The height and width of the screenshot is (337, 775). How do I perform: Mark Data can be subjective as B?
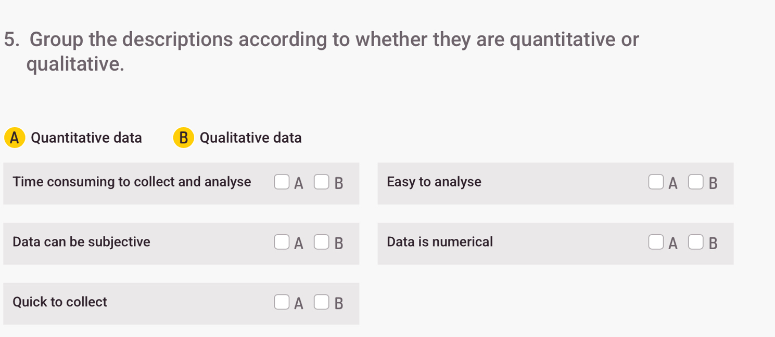pyautogui.click(x=322, y=242)
